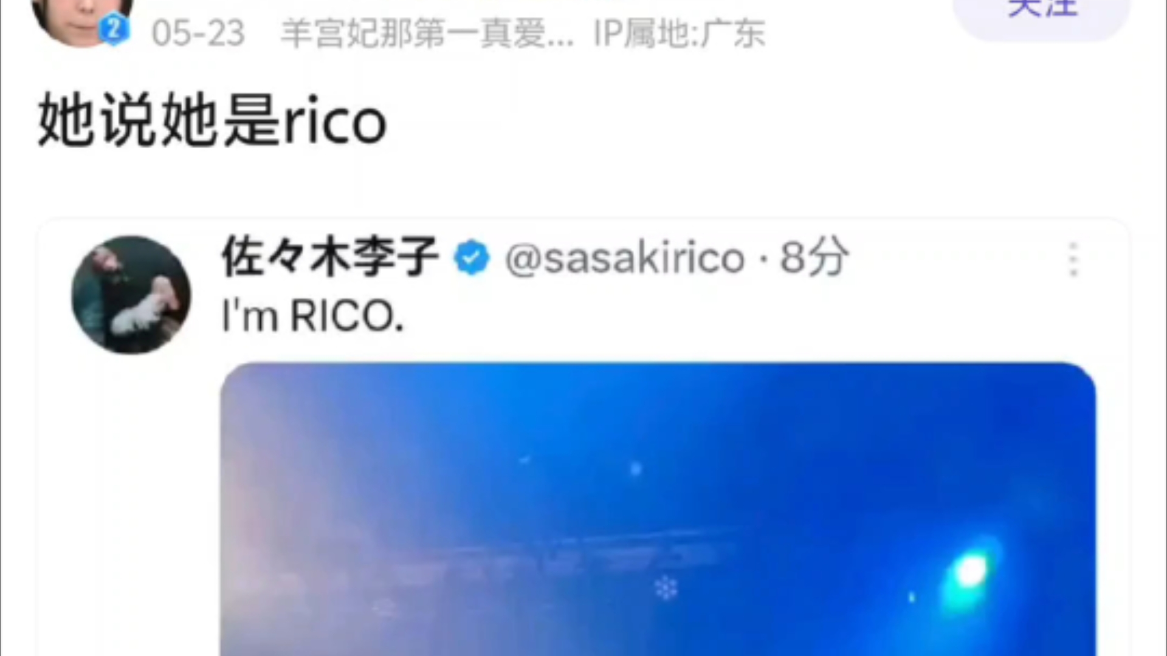This screenshot has height=656, width=1167.
Task: Open the @sasakirico handle link
Action: [x=625, y=258]
